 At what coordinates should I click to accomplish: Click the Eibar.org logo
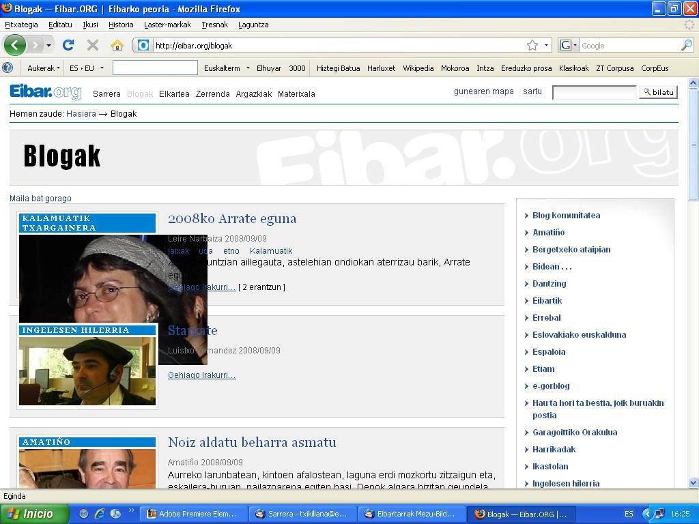pos(46,92)
